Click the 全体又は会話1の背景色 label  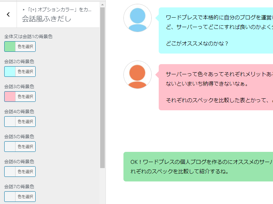click(x=28, y=37)
